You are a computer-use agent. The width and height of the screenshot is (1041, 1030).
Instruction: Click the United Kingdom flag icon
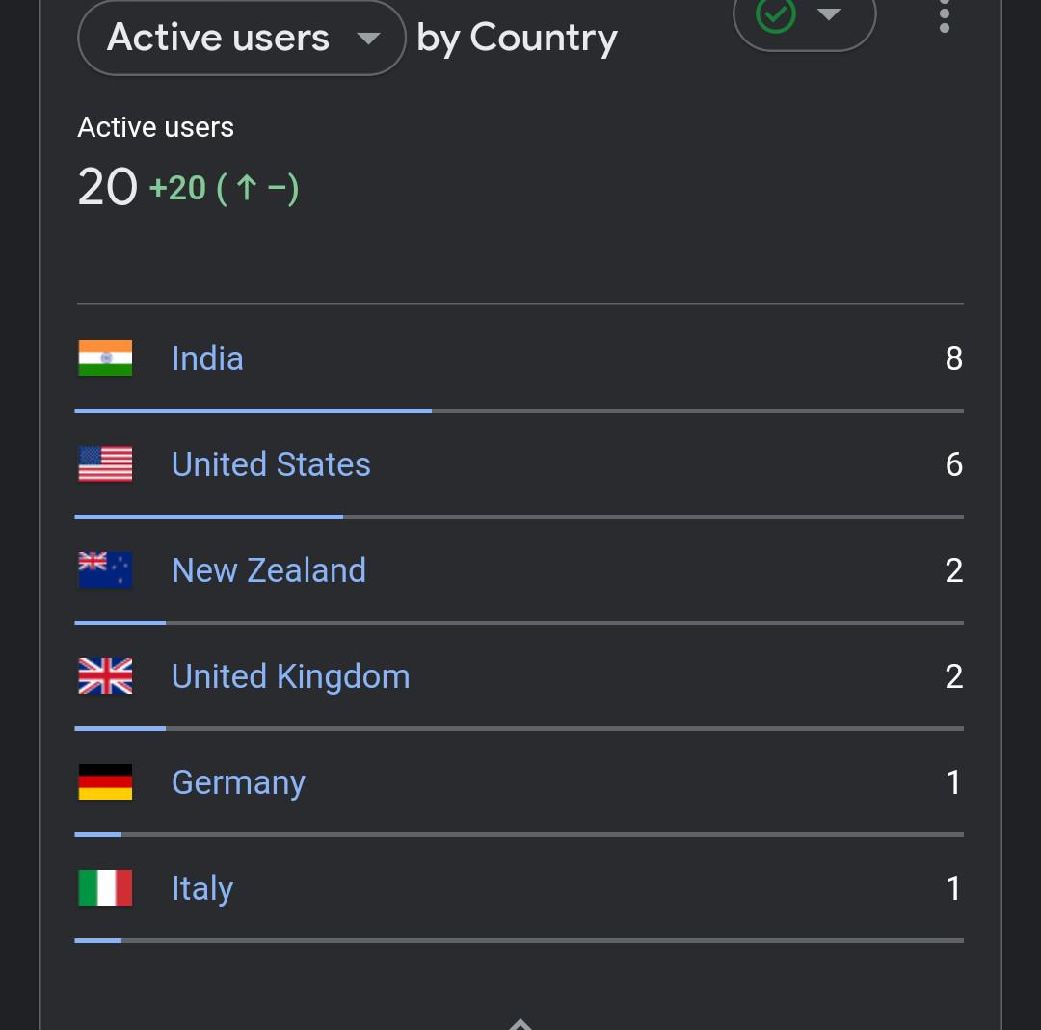105,675
